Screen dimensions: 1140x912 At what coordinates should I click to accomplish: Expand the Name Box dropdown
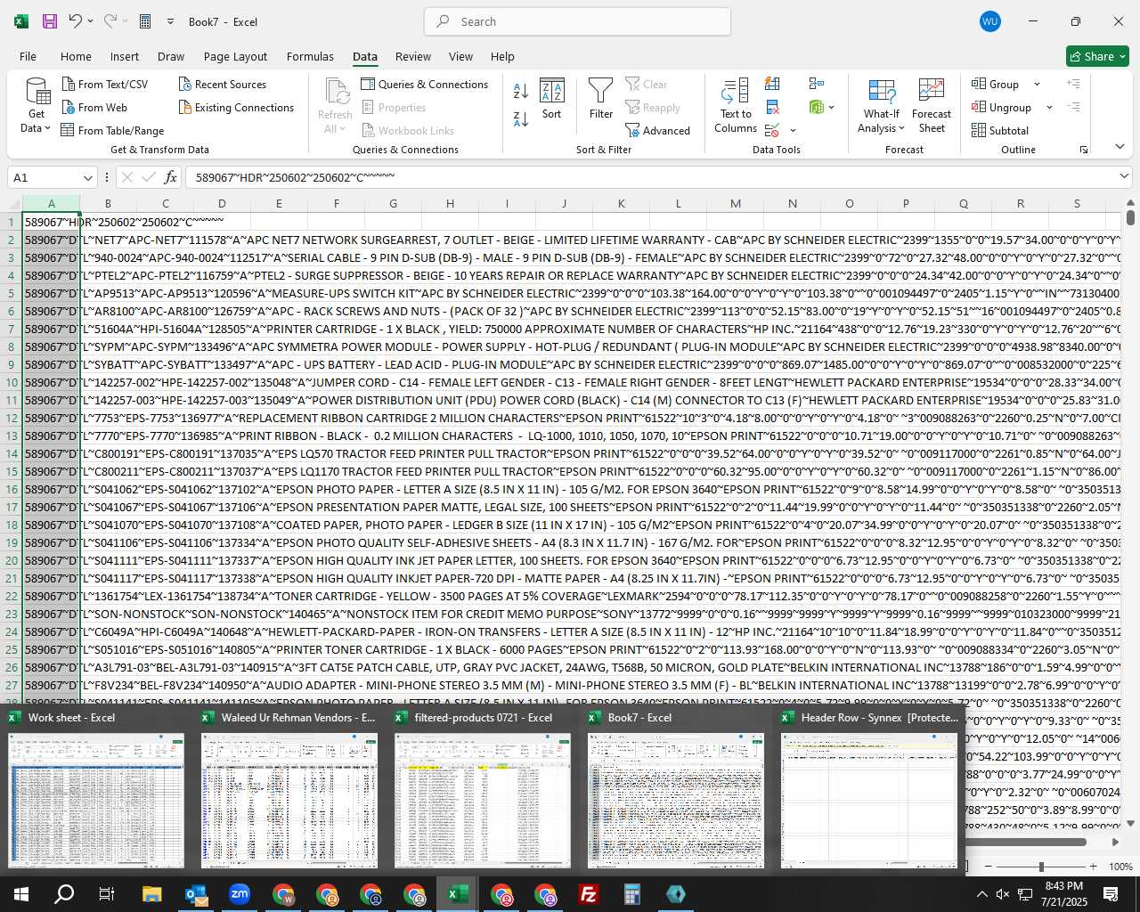(x=87, y=177)
